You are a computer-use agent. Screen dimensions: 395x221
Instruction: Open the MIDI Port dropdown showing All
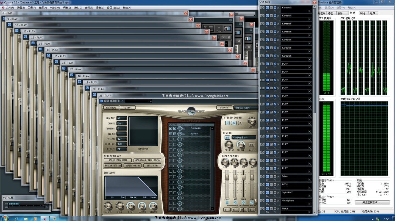point(122,118)
